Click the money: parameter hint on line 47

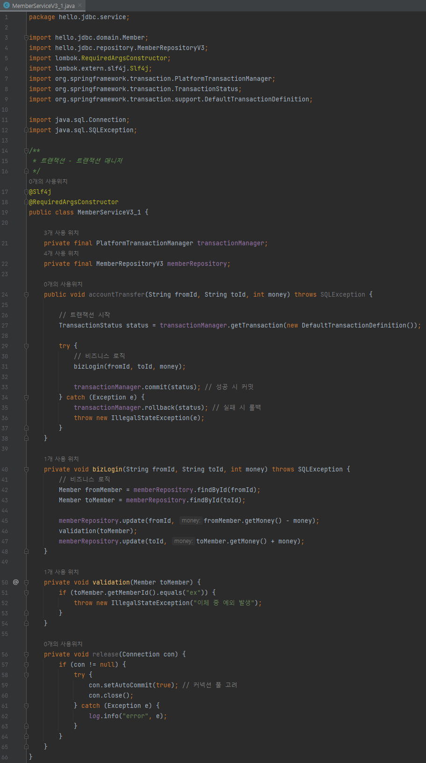coord(183,541)
